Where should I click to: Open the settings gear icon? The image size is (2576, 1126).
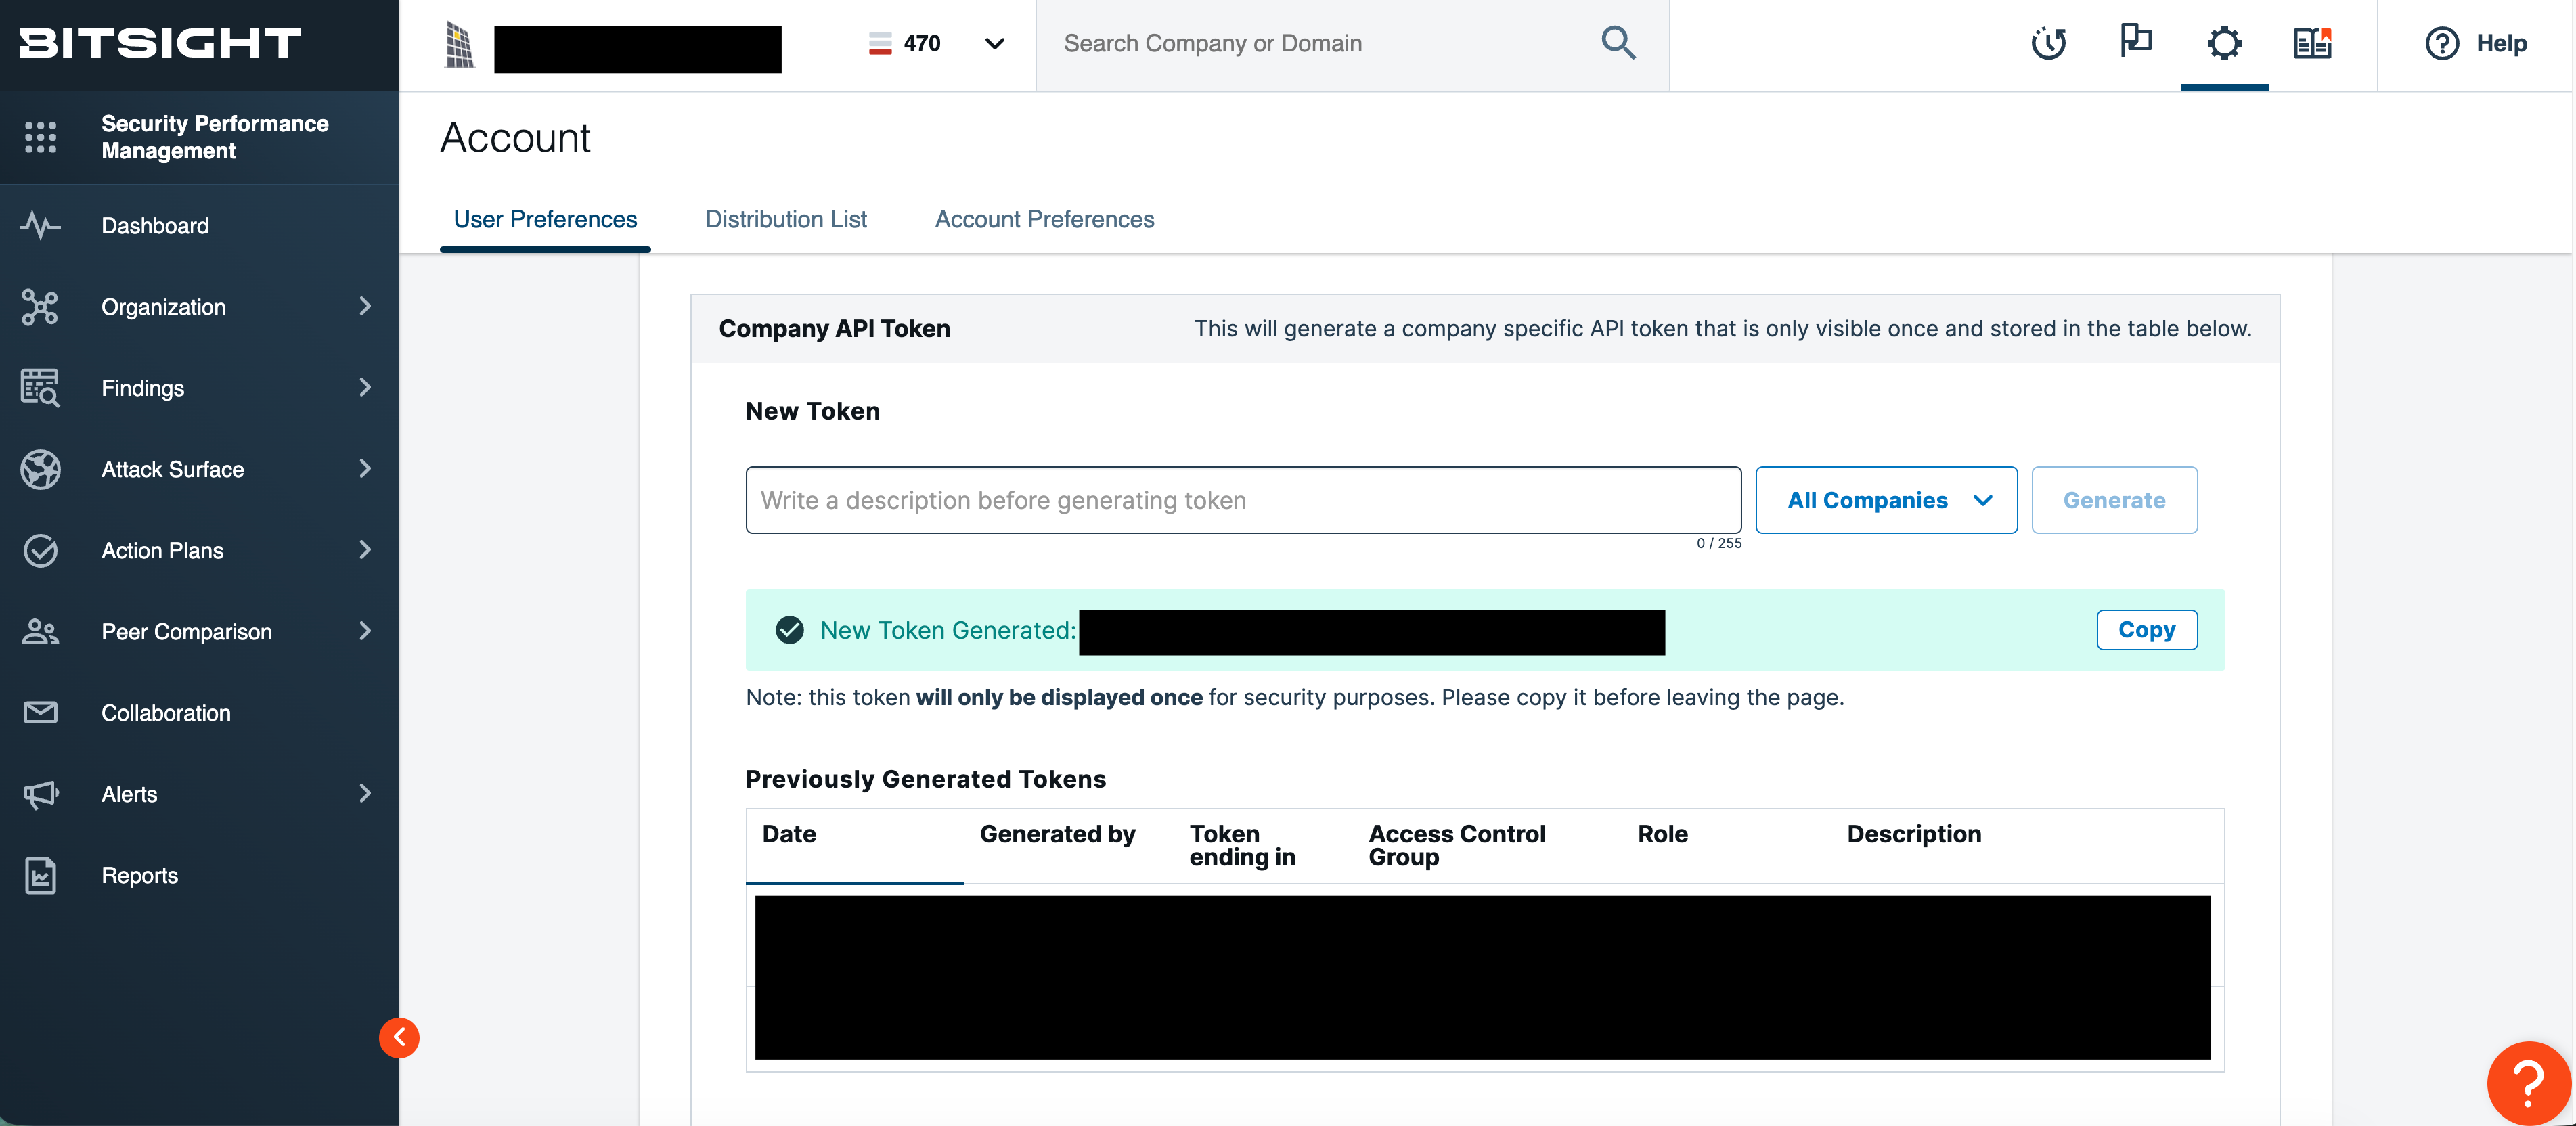pyautogui.click(x=2223, y=43)
